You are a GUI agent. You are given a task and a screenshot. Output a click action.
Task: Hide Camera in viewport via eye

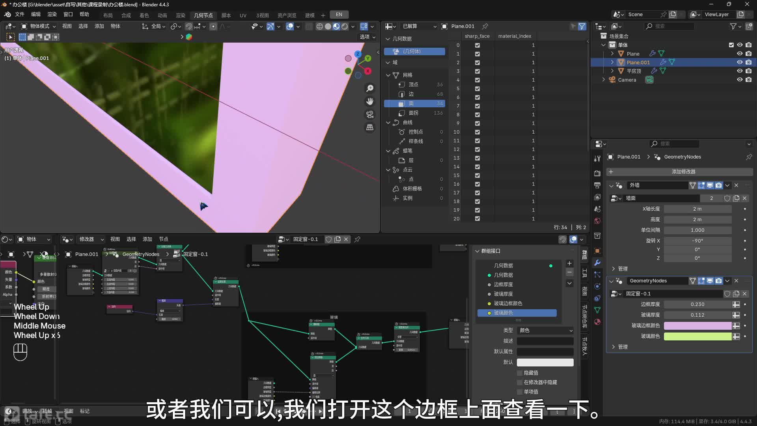coord(740,80)
